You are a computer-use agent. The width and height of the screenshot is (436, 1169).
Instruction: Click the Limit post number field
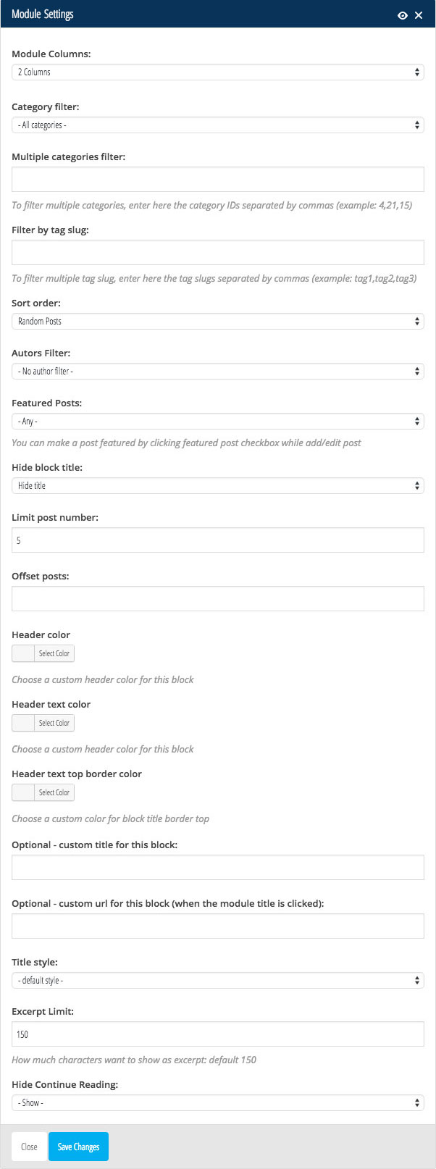[218, 540]
